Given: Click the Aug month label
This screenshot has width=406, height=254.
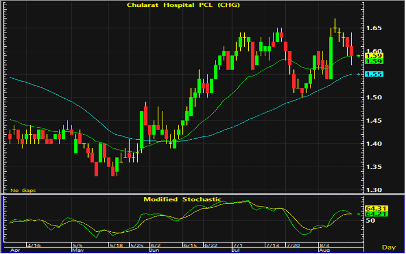Looking at the screenshot, I should 324,250.
